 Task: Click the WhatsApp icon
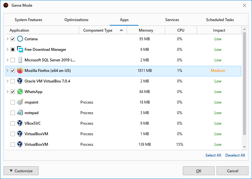[x=20, y=92]
